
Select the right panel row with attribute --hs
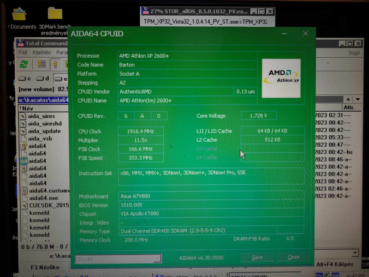tap(333, 152)
